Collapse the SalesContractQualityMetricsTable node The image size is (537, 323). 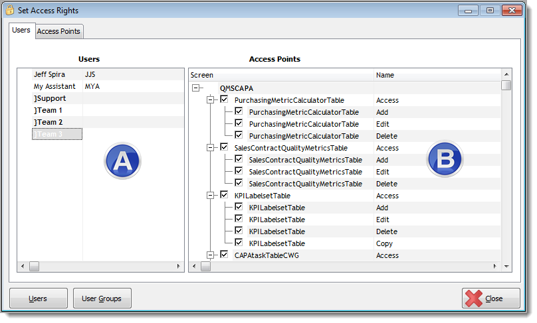pos(211,147)
